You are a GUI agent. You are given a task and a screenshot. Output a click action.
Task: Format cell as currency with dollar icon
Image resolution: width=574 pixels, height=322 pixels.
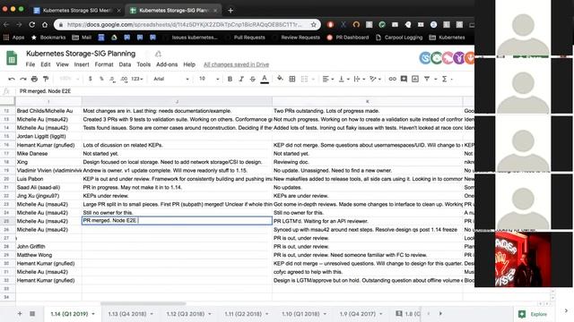point(90,79)
